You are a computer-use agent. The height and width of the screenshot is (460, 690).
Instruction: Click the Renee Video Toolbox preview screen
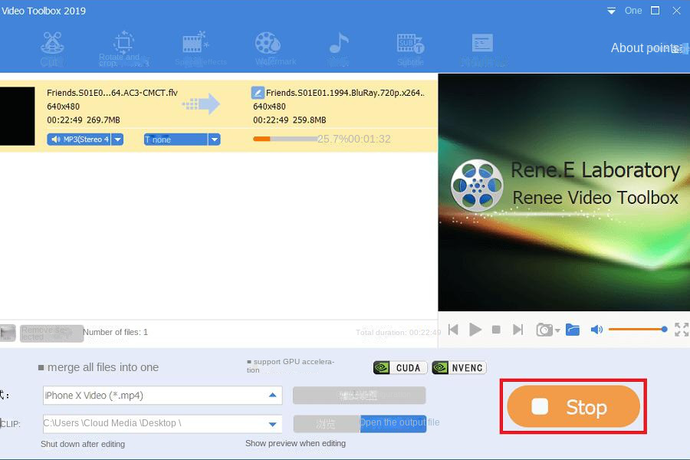[x=564, y=192]
